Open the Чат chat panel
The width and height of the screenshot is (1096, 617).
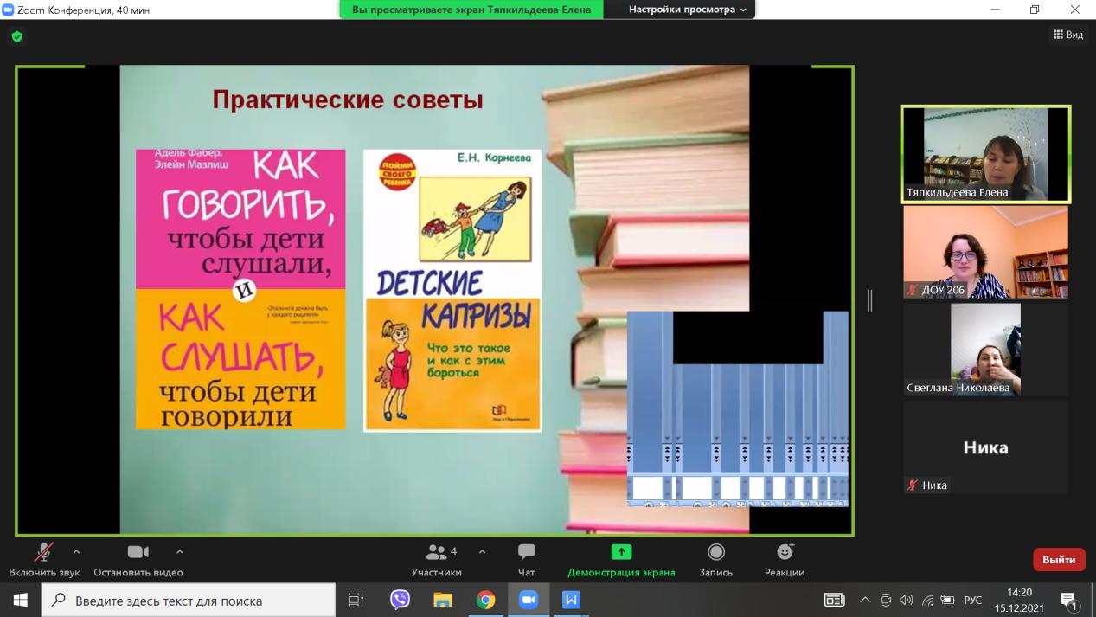(526, 560)
